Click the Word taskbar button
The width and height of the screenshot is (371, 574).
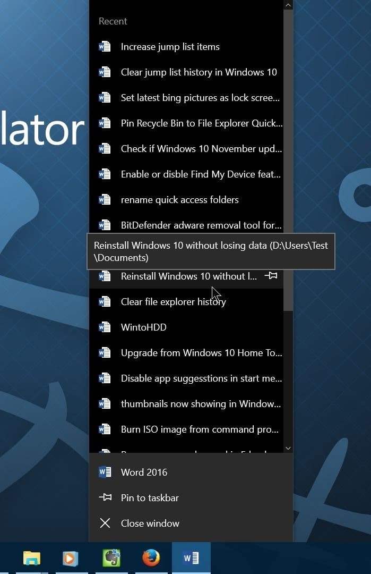click(x=191, y=558)
